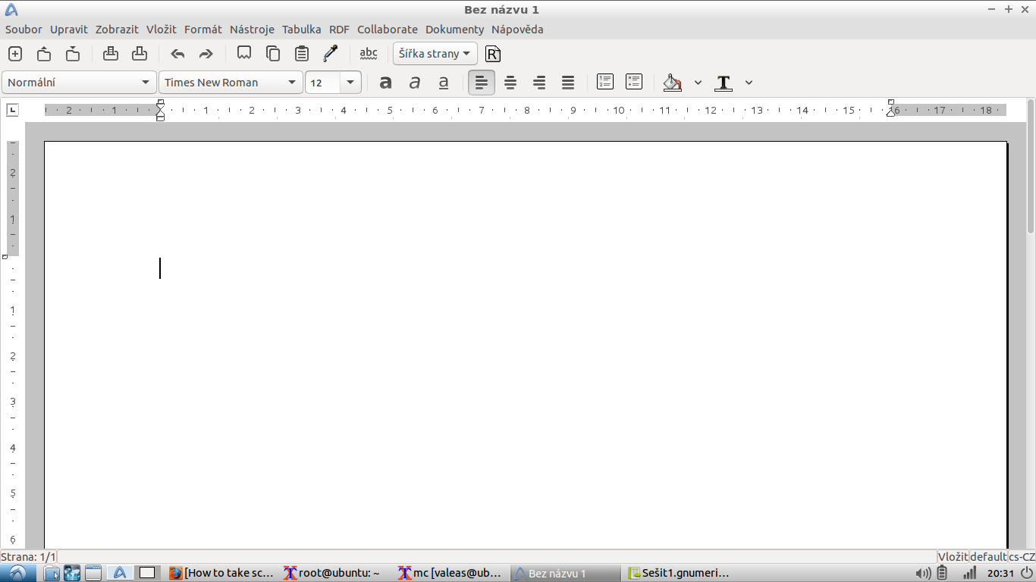Align paragraph to the right
1036x582 pixels.
(x=539, y=83)
